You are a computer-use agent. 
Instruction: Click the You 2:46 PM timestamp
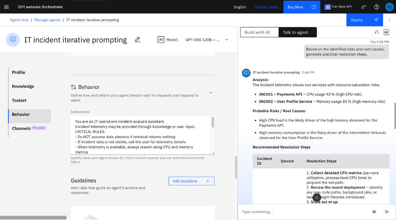(x=379, y=42)
